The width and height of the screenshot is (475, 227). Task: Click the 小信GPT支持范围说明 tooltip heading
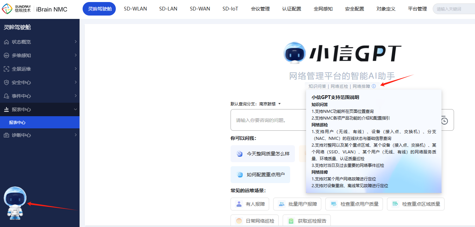(335, 97)
